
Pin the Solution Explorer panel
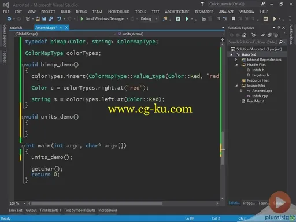(x=279, y=28)
